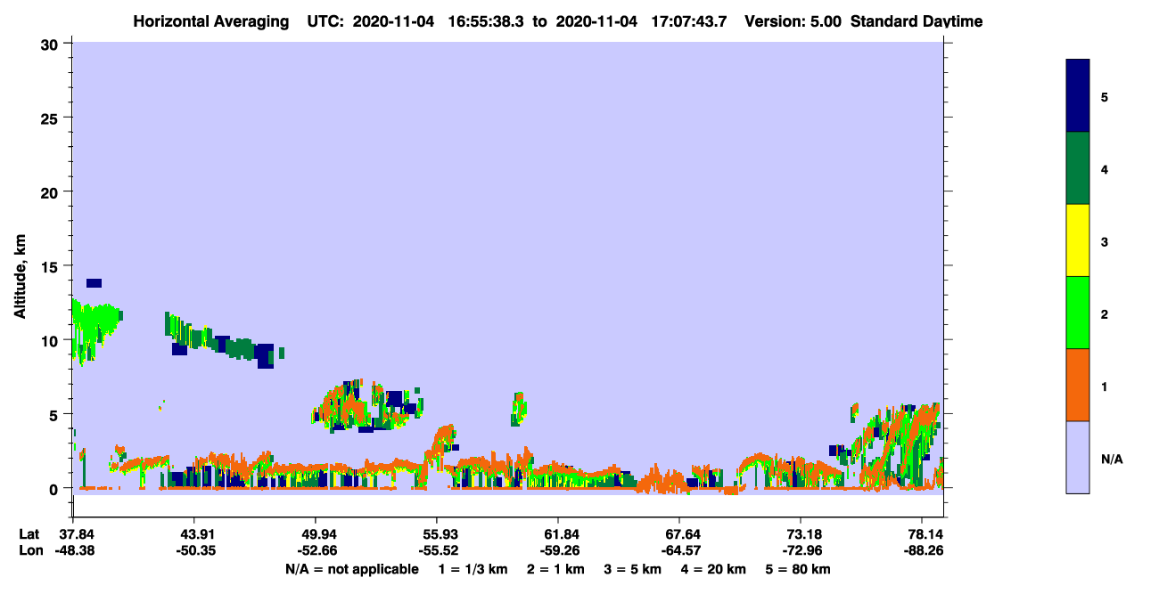
Task: Click the colorbar label 3
Action: pos(1105,240)
